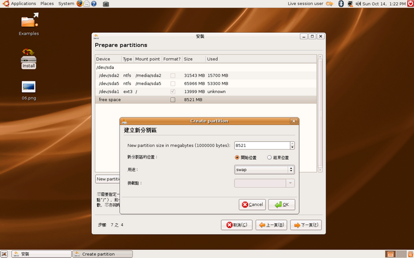Switch to Create partition taskbar button
414x258 pixels.
102,253
